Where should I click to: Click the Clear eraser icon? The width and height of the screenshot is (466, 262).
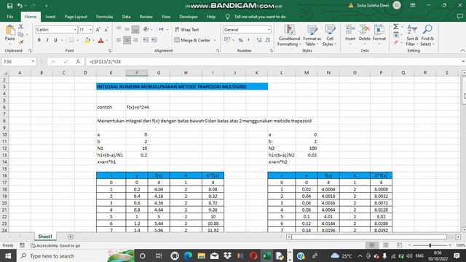(396, 42)
